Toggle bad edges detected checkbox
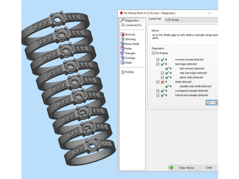This screenshot has width=239, height=179. 158,64
